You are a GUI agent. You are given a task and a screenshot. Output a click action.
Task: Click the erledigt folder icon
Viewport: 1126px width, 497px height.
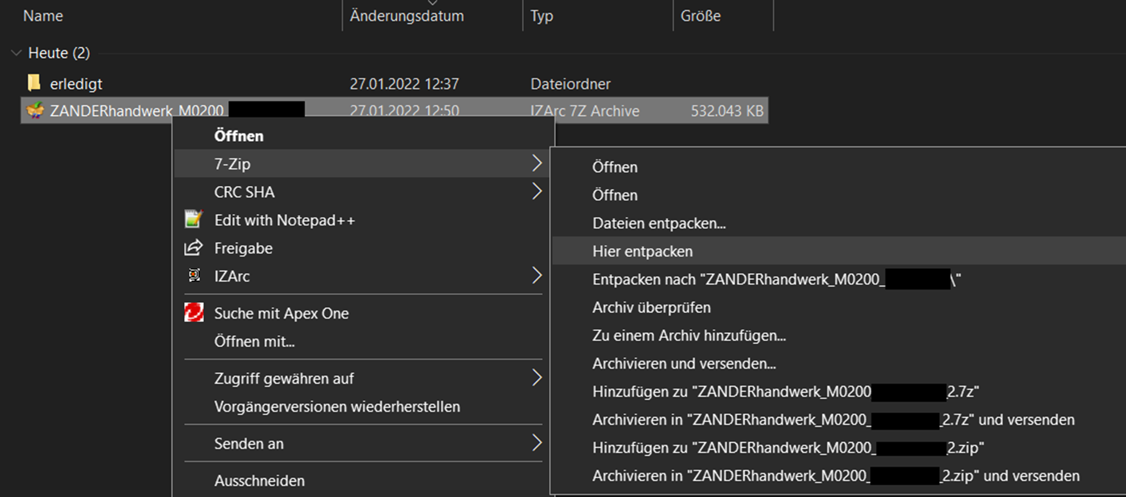pyautogui.click(x=35, y=83)
